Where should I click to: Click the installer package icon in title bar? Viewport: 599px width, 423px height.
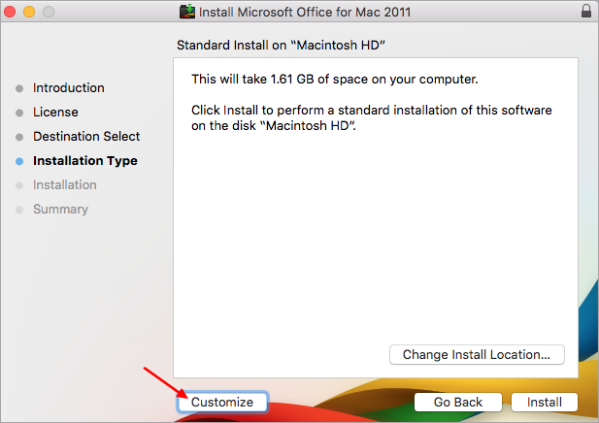[x=187, y=12]
